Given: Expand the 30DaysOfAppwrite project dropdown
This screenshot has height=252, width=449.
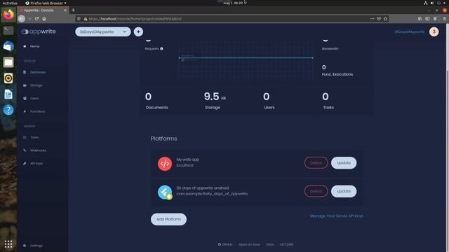Looking at the screenshot, I should (103, 31).
